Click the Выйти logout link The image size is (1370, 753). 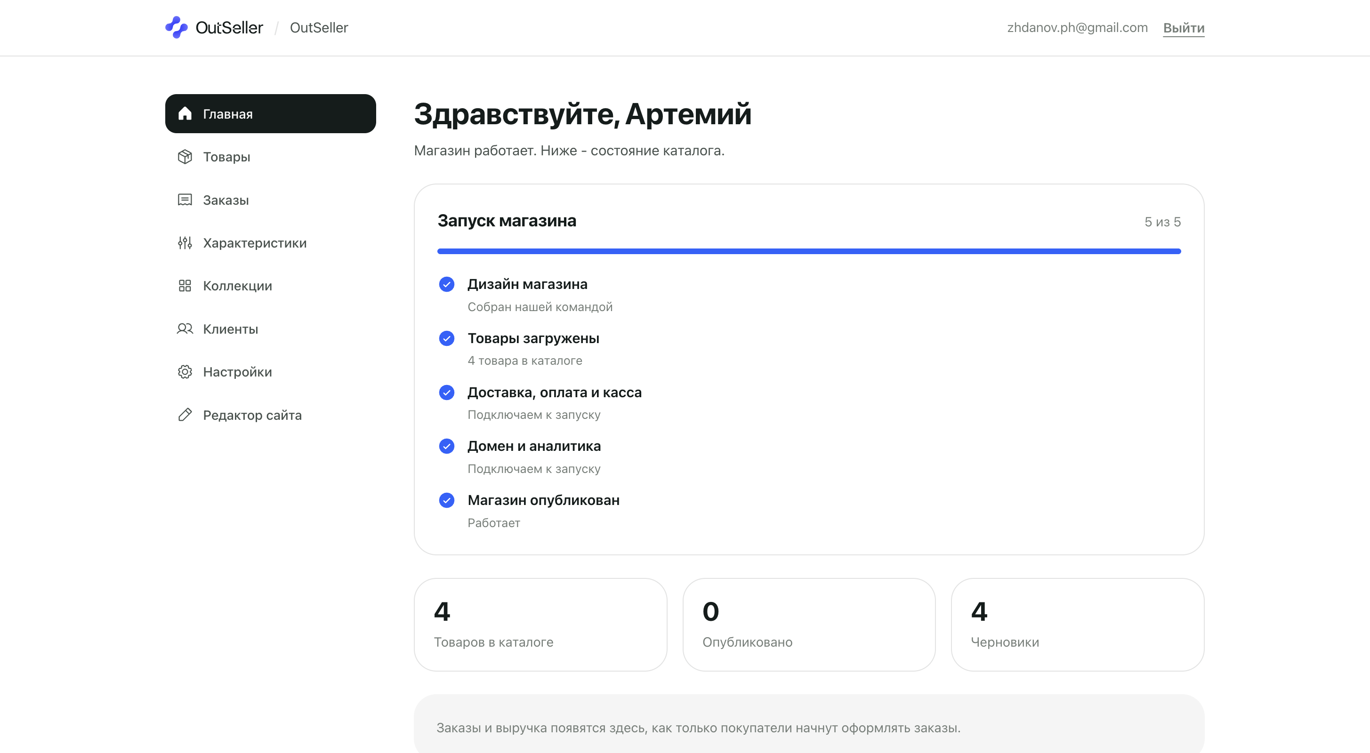coord(1183,28)
